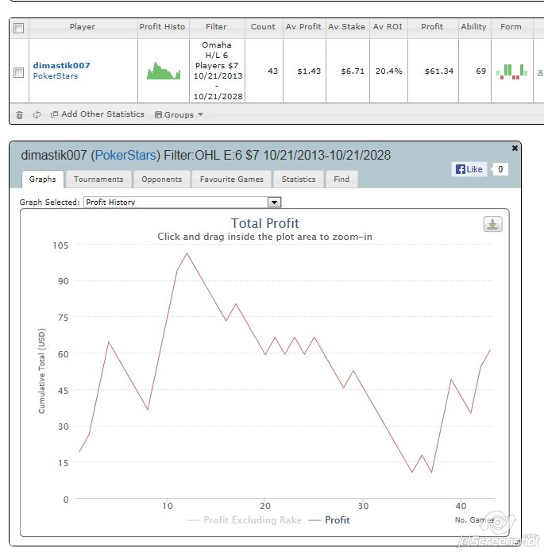Expand the Groups dropdown menu
544x552 pixels.
(x=179, y=114)
